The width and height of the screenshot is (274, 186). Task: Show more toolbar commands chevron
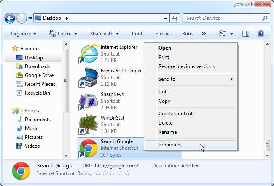click(x=204, y=34)
